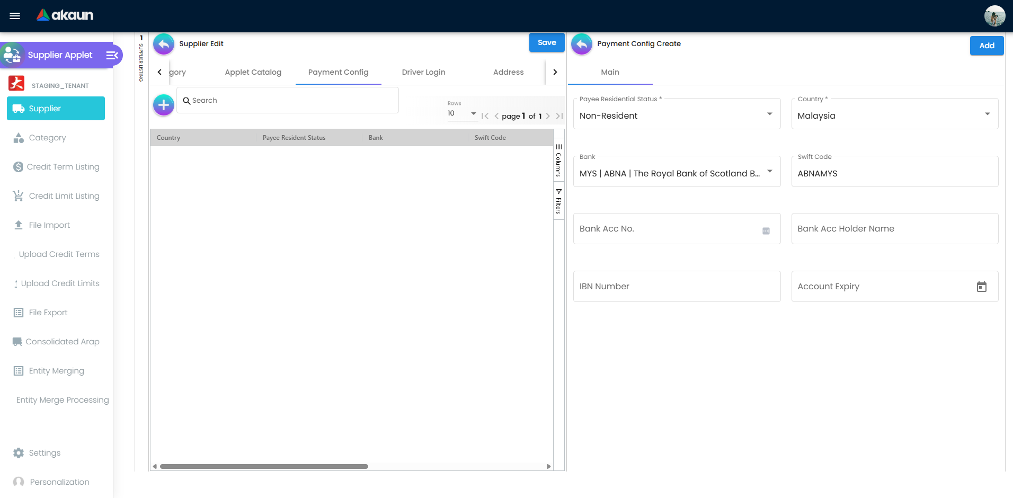Viewport: 1013px width, 498px height.
Task: Click the Add button
Action: click(986, 46)
